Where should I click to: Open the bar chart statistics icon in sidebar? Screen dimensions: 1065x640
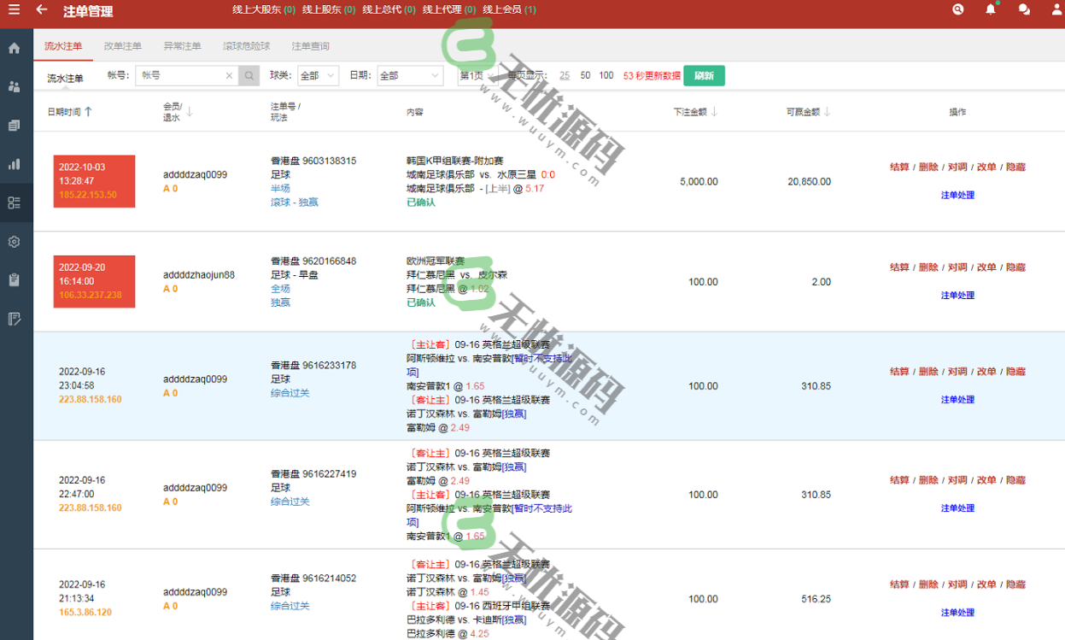click(x=14, y=163)
